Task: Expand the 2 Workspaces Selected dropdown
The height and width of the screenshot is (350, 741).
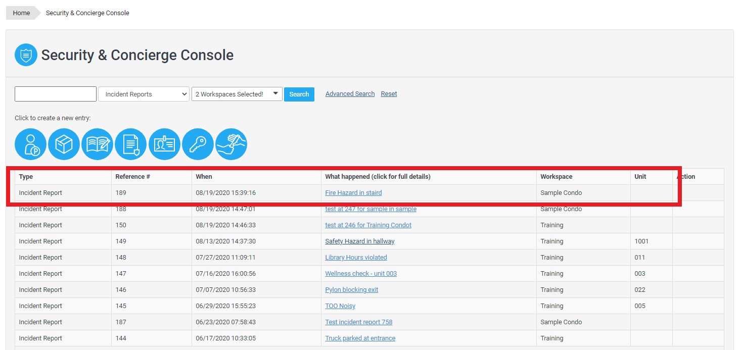Action: tap(237, 94)
